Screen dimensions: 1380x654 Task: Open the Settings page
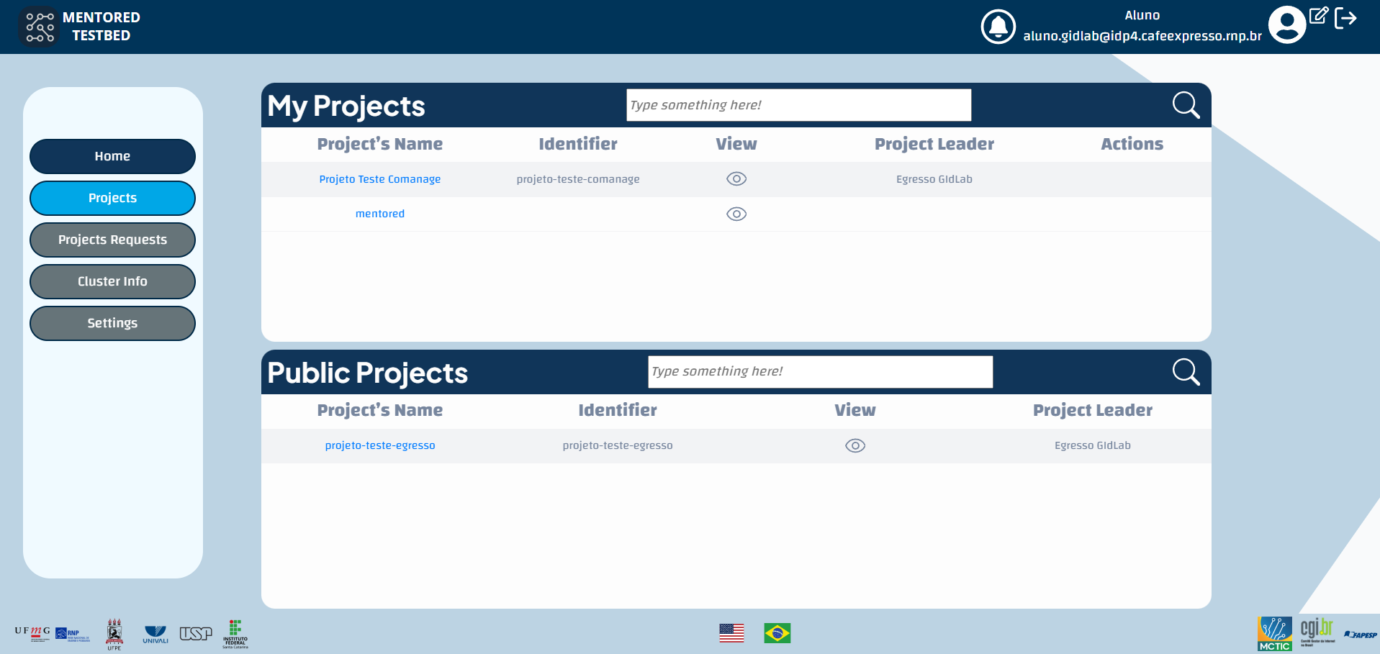pos(112,323)
